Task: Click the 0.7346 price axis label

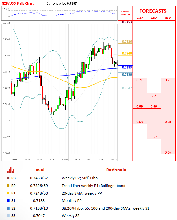Action: pyautogui.click(x=7, y=39)
